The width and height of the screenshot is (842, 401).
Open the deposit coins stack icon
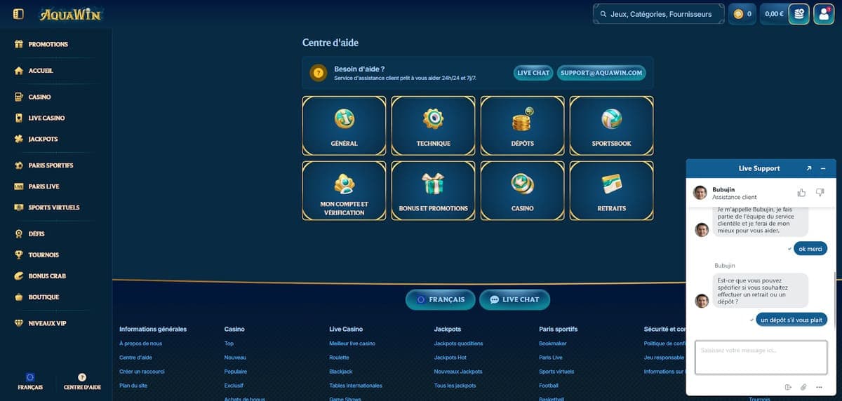pos(798,14)
